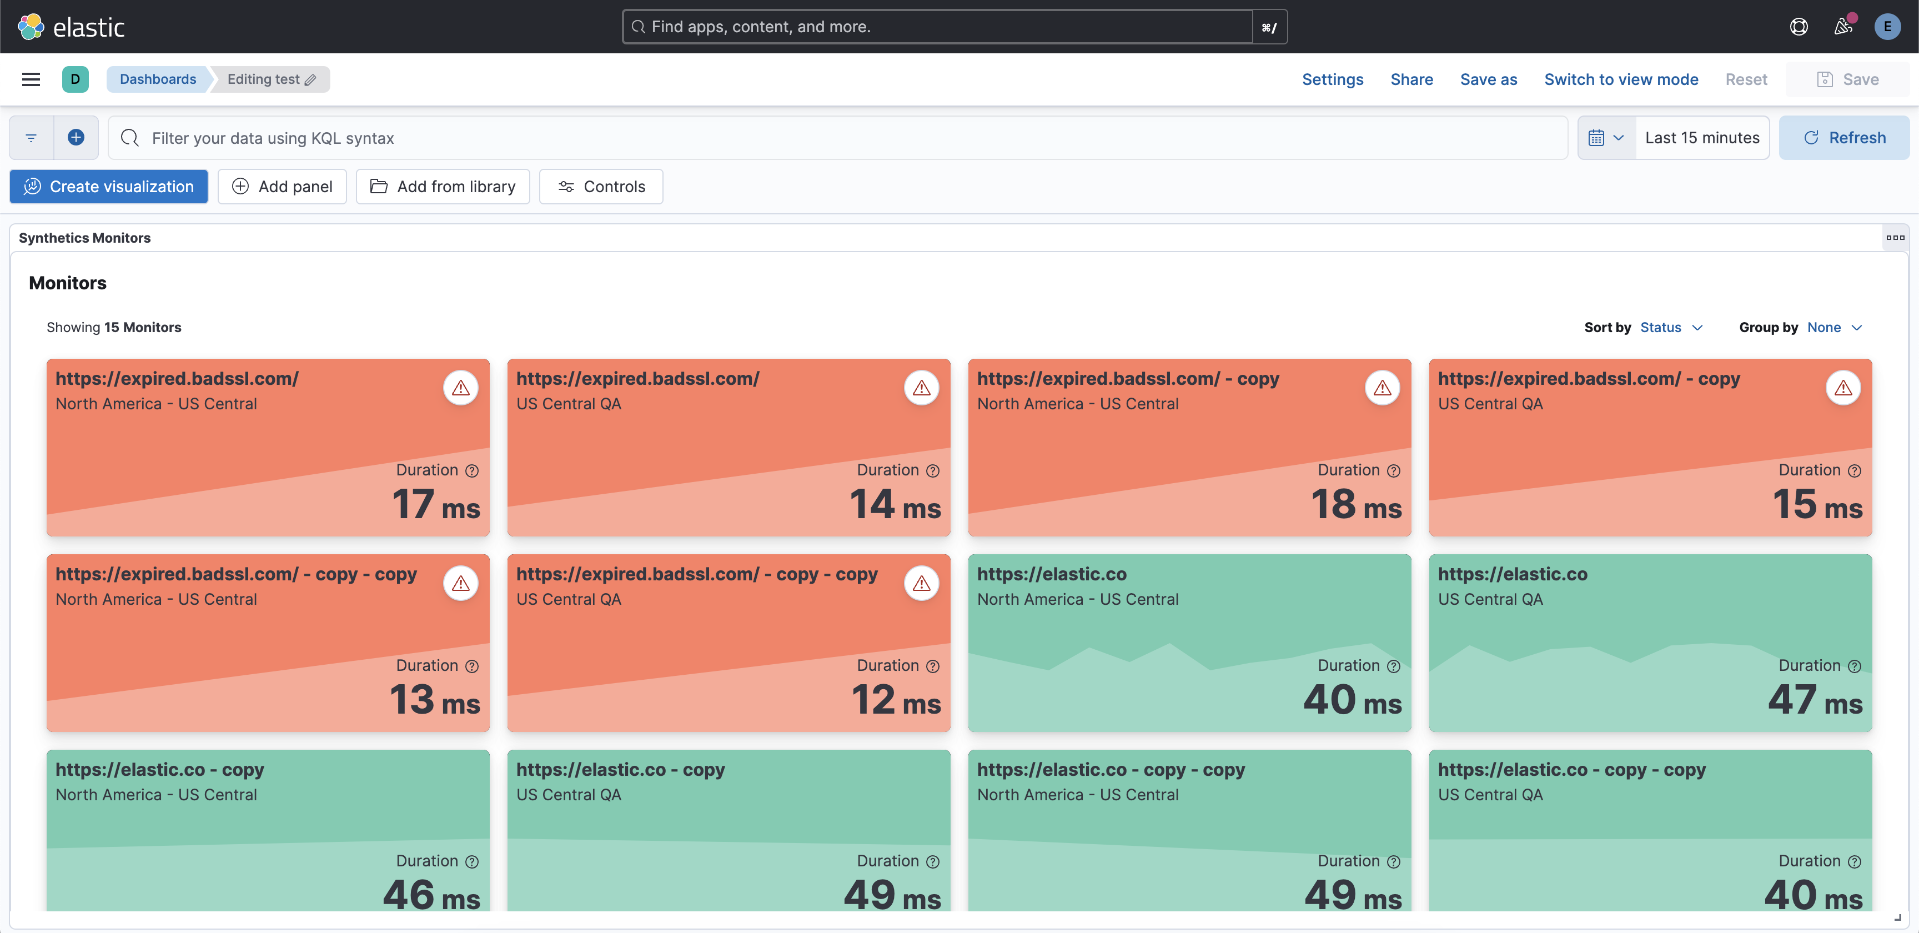The height and width of the screenshot is (933, 1919).
Task: Open the E user account avatar
Action: point(1887,27)
